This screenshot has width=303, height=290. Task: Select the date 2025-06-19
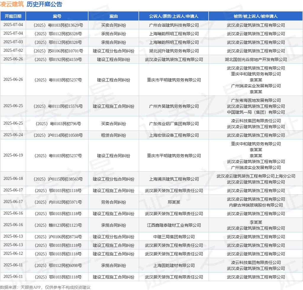(13, 155)
